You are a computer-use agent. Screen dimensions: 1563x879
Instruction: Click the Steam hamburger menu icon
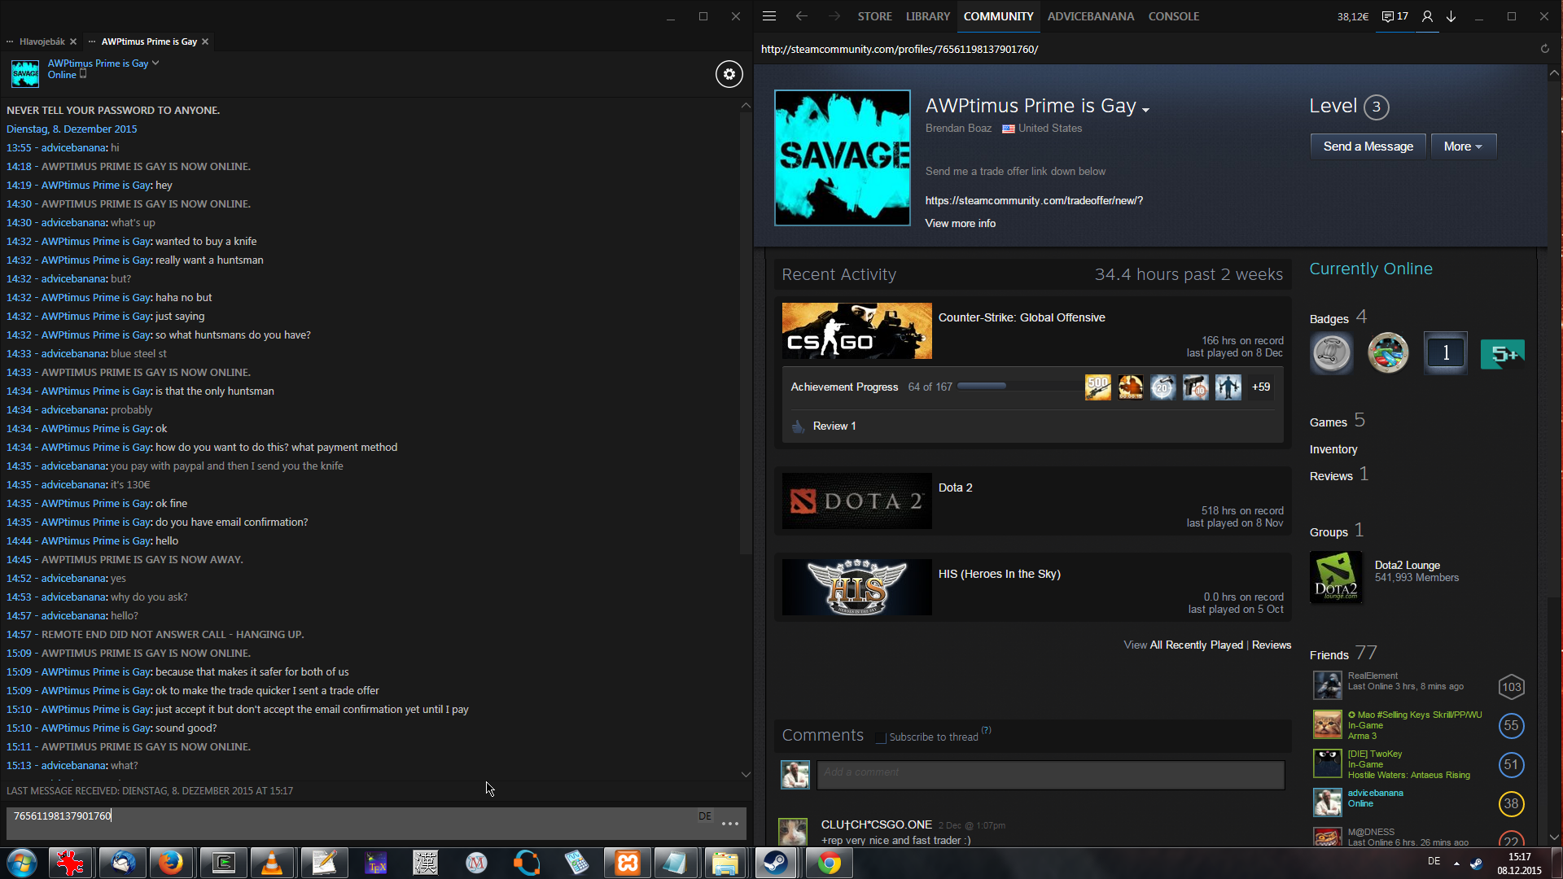tap(769, 16)
